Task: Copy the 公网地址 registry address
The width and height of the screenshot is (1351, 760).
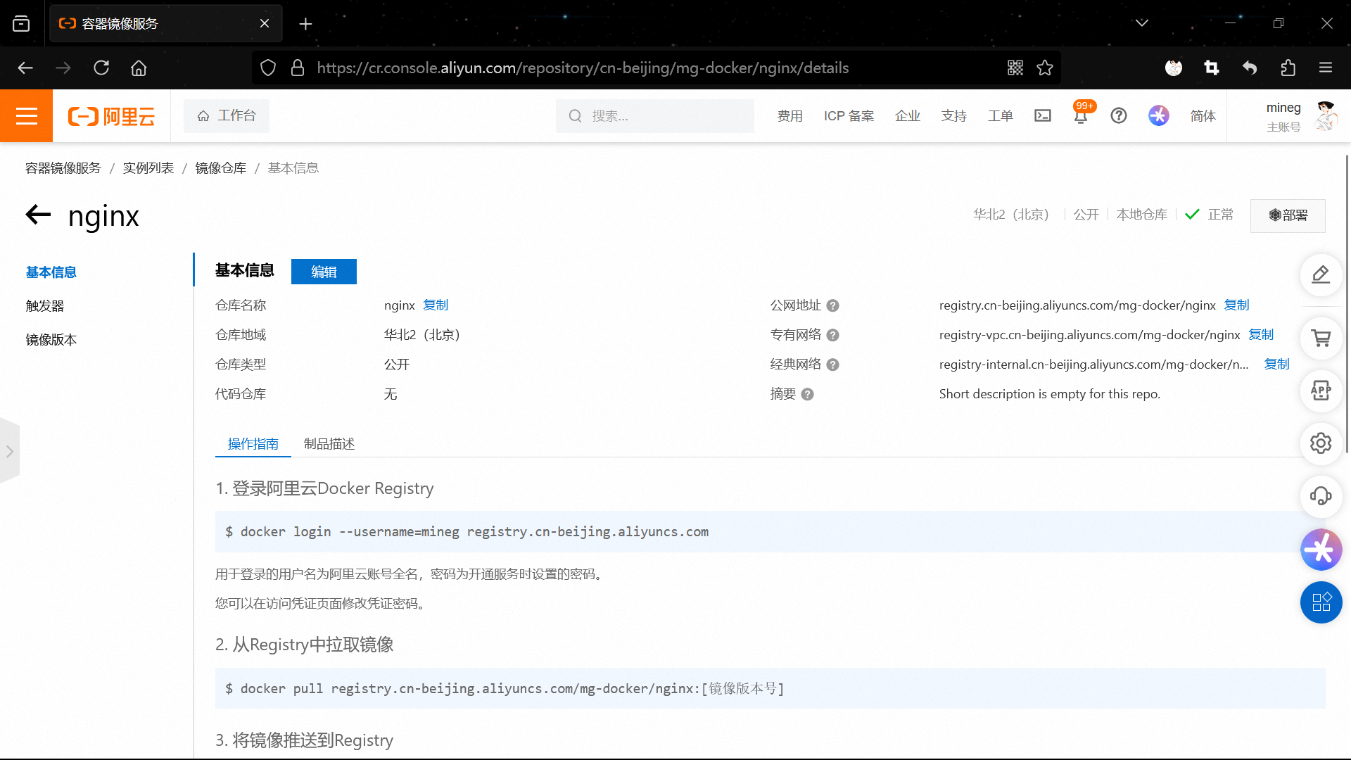Action: [x=1237, y=305]
